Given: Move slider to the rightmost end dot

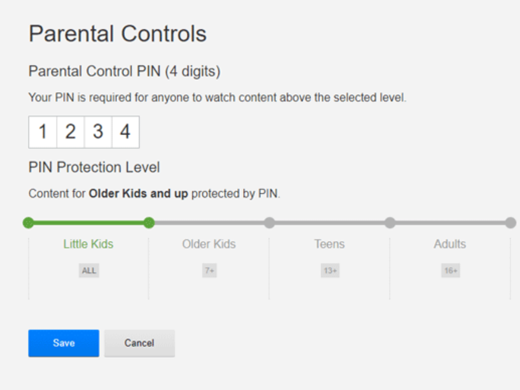Looking at the screenshot, I should click(x=510, y=223).
